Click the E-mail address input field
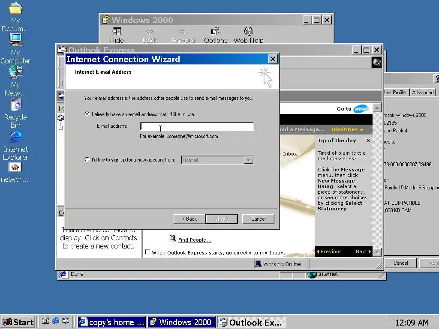This screenshot has height=329, width=439. pyautogui.click(x=197, y=126)
